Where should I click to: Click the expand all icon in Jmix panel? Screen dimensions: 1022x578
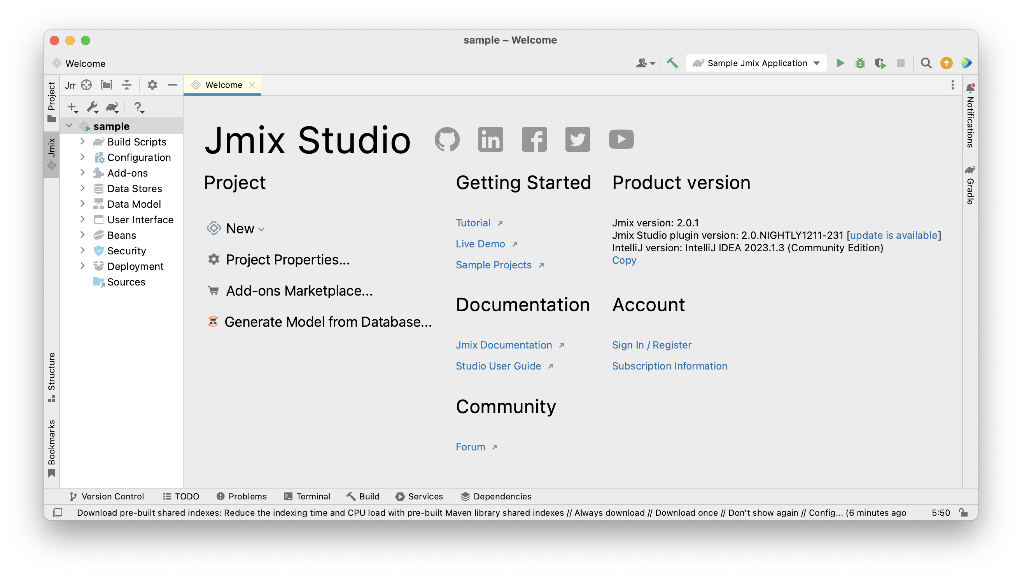pyautogui.click(x=107, y=85)
